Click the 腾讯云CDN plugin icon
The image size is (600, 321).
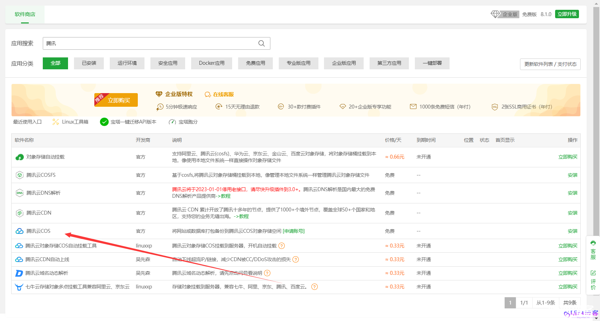tap(20, 213)
